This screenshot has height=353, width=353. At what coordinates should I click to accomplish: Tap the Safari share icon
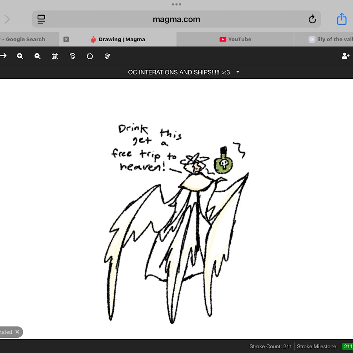(x=342, y=19)
